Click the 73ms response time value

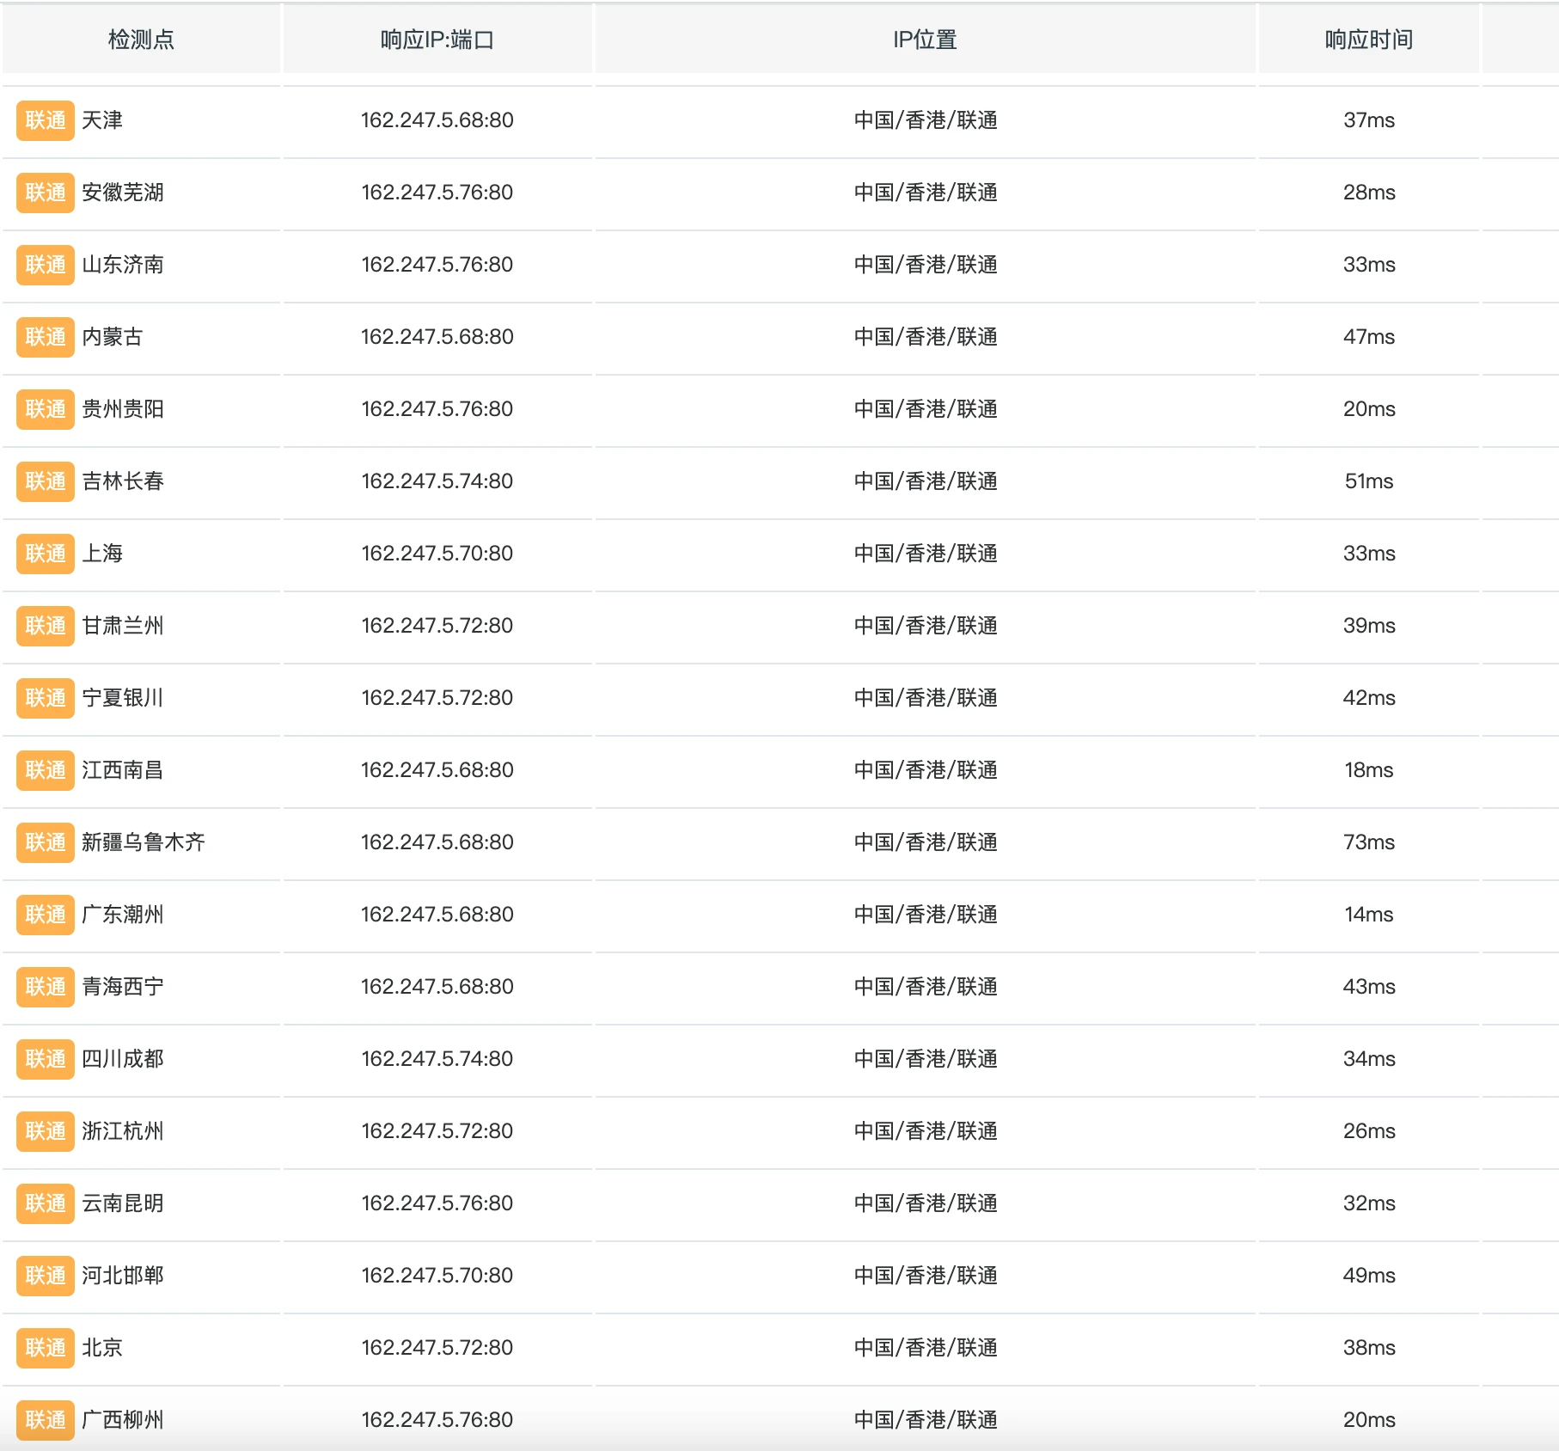pyautogui.click(x=1368, y=842)
